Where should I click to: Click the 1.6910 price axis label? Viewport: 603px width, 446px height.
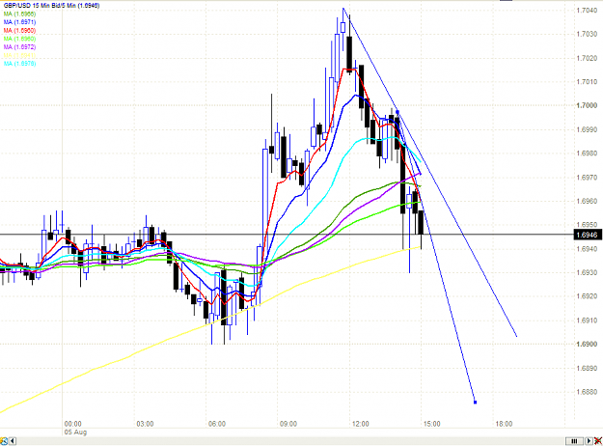point(587,321)
